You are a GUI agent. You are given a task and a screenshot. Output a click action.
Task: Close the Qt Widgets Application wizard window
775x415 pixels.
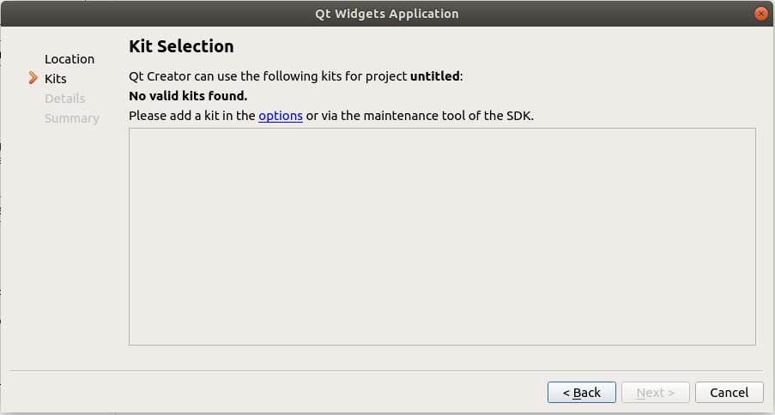click(760, 14)
